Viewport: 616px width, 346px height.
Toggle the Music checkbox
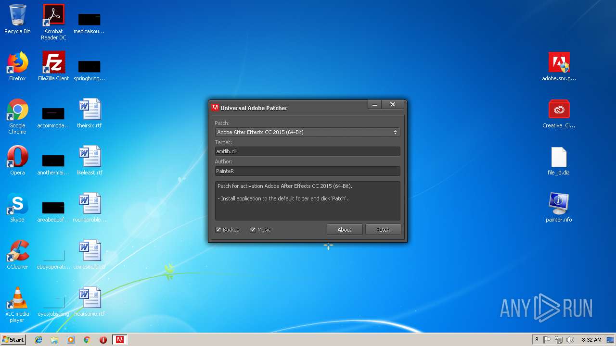pos(253,230)
